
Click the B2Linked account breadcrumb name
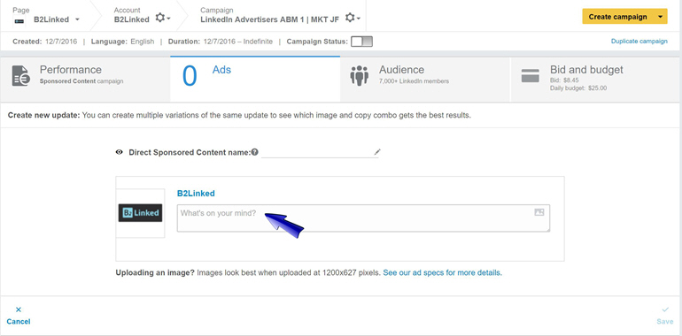pos(131,19)
